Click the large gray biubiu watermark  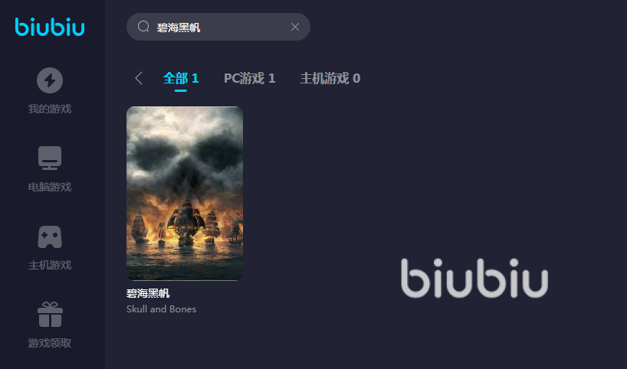(474, 278)
